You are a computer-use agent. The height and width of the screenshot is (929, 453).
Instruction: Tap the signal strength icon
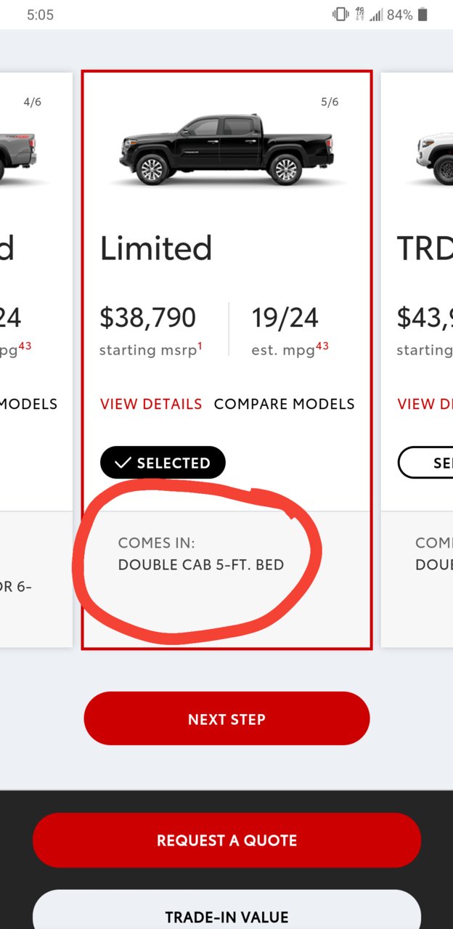(x=376, y=15)
